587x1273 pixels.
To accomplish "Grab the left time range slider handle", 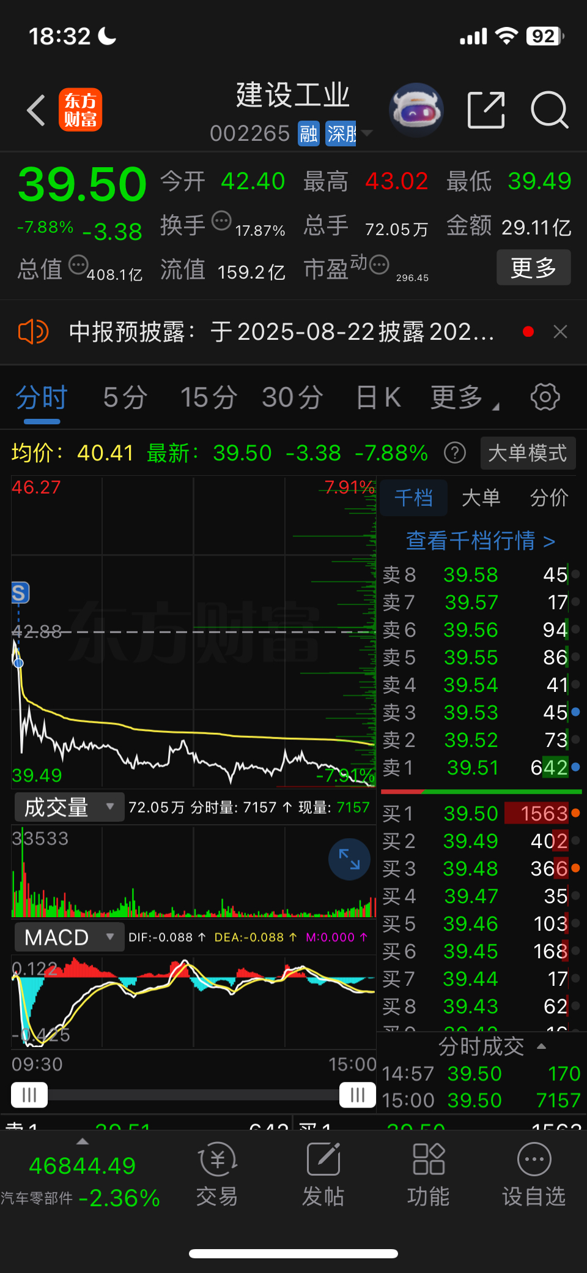I will pos(29,1095).
